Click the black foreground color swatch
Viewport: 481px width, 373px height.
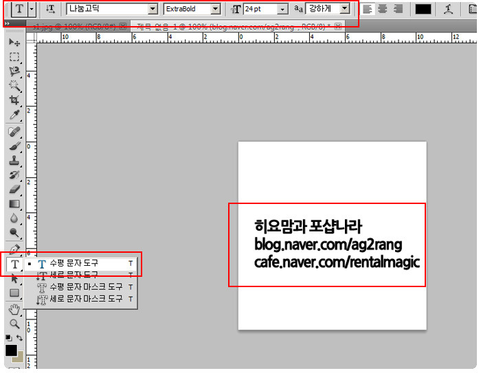click(11, 350)
